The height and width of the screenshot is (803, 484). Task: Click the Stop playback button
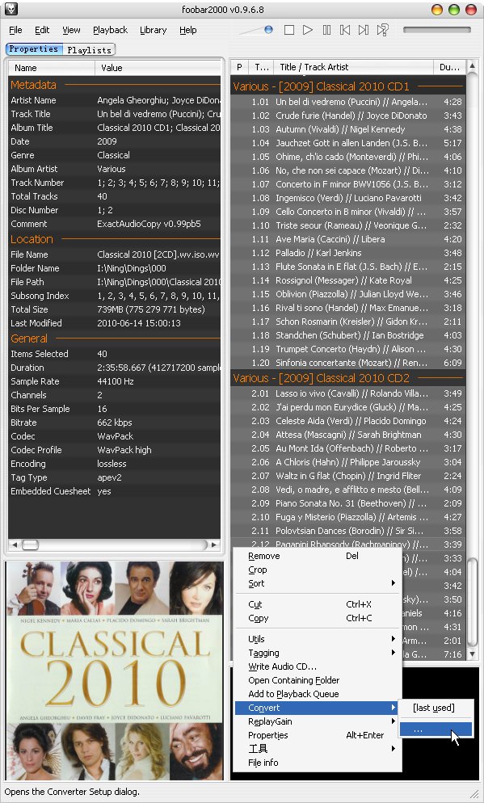288,30
